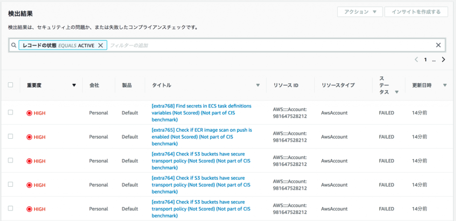Click Personal in the extra765 row

pyautogui.click(x=98, y=137)
